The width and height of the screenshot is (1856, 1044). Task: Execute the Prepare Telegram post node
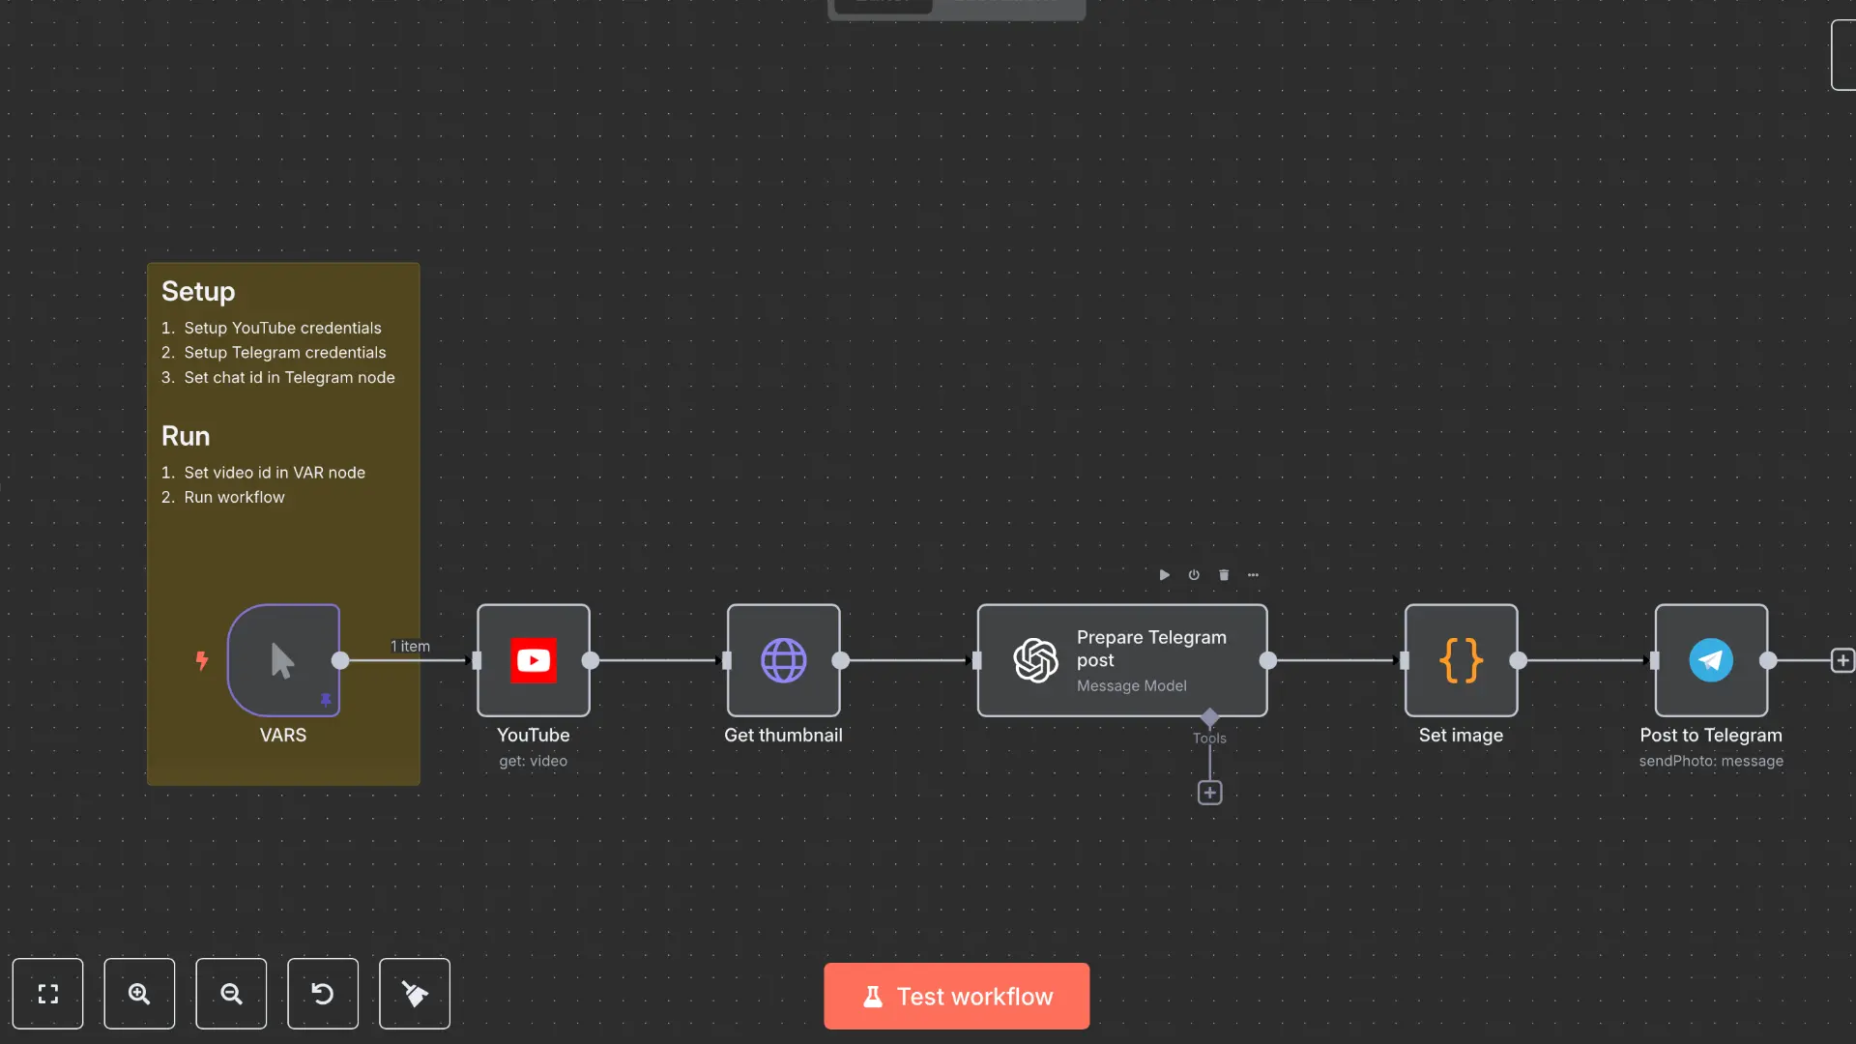[1164, 574]
